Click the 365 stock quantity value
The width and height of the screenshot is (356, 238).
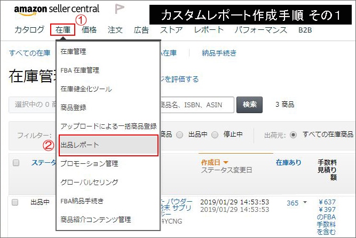click(x=292, y=203)
